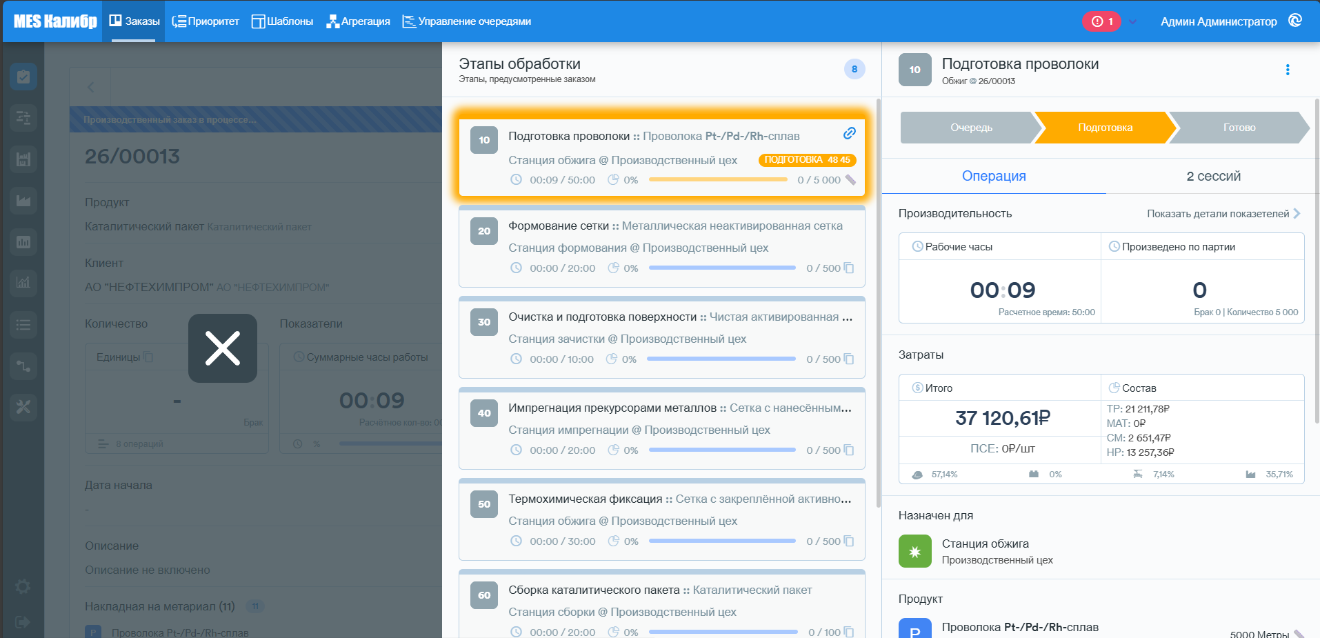Select stage 50 Термохимическая фиксация

662,519
